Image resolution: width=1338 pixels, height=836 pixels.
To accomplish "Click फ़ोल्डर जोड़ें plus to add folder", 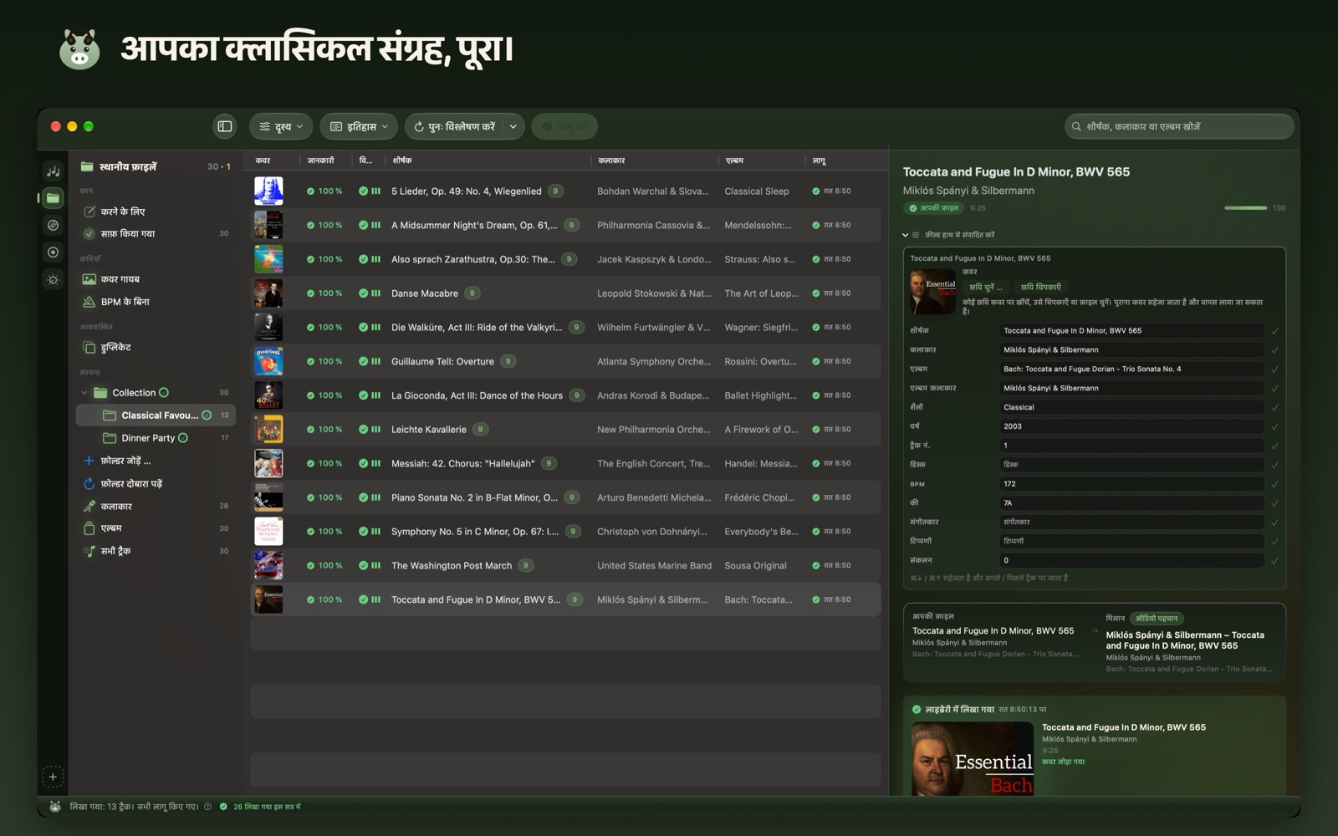I will (89, 461).
